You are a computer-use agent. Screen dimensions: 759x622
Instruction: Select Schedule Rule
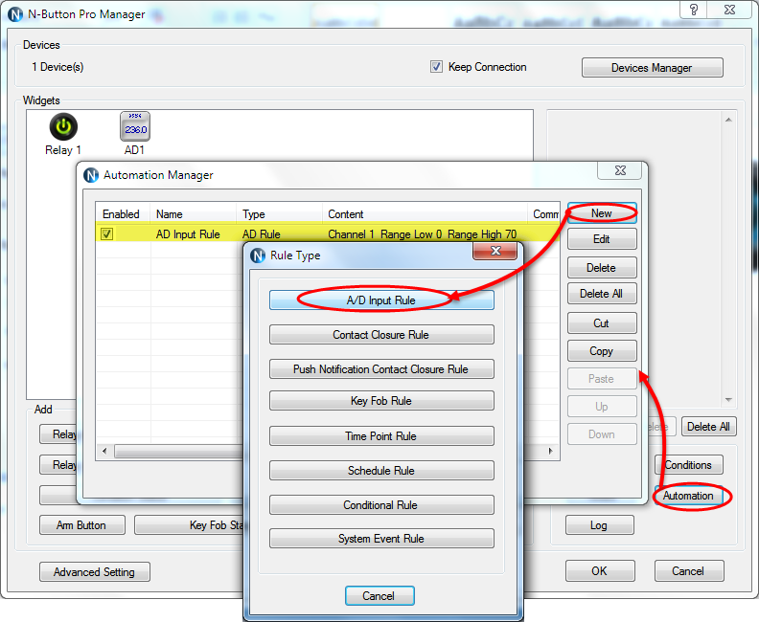click(381, 470)
